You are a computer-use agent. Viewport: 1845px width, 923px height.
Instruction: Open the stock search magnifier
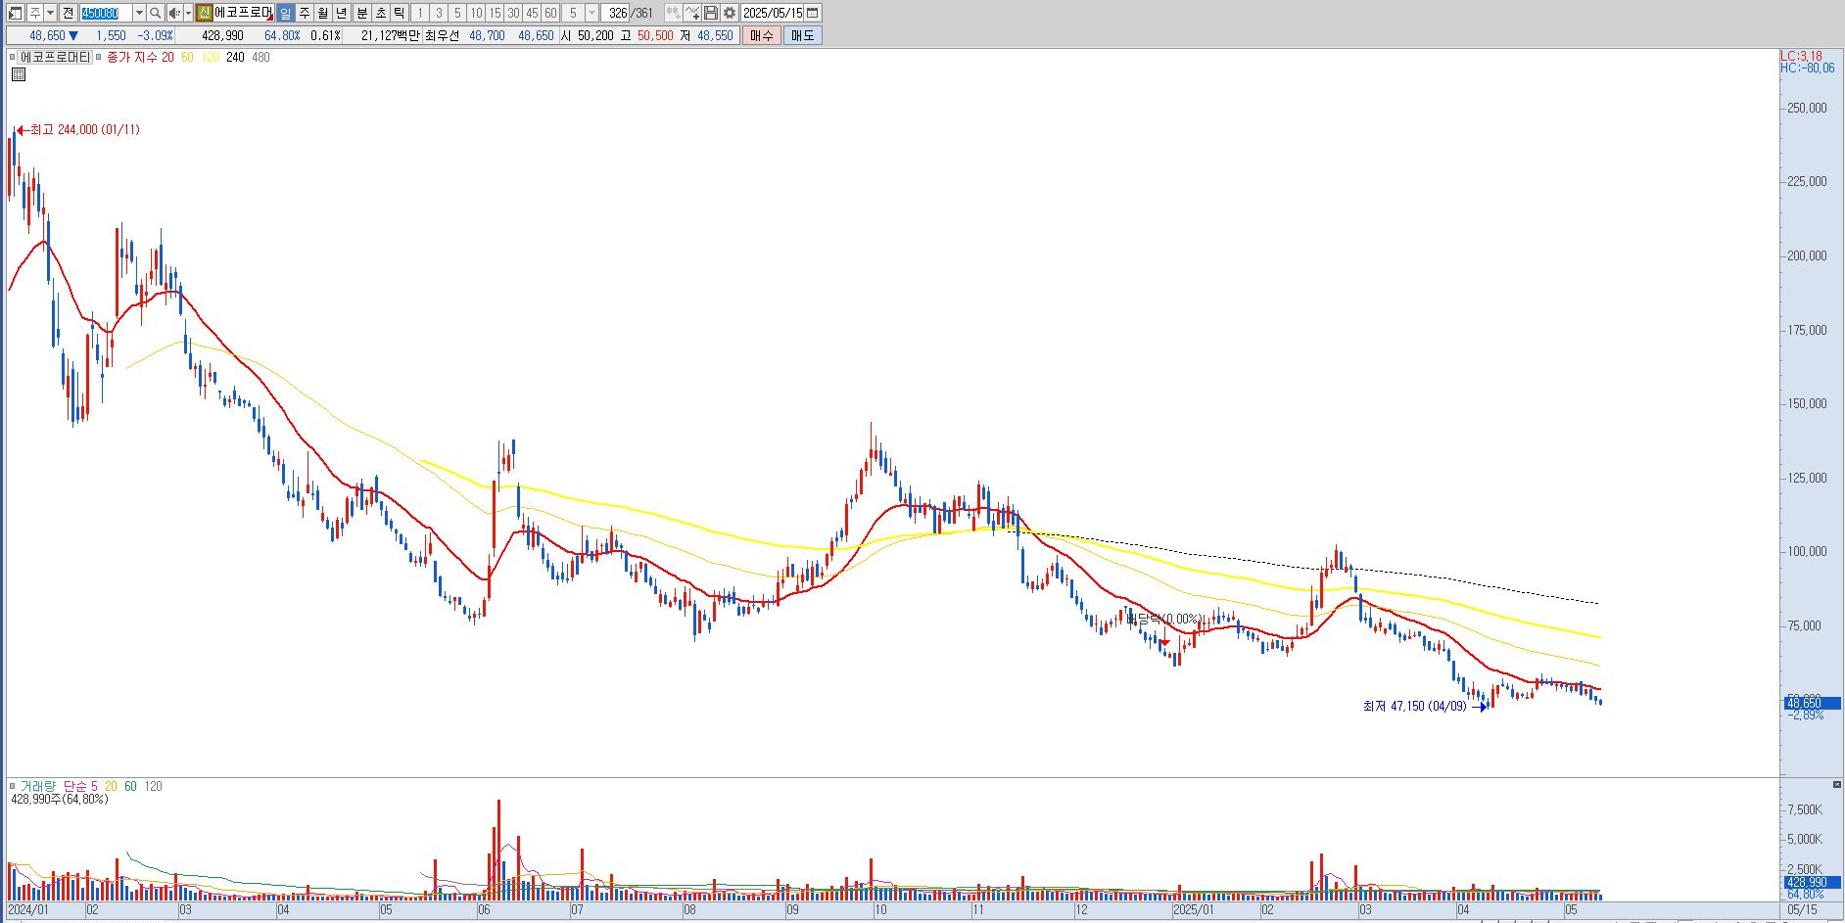point(155,13)
